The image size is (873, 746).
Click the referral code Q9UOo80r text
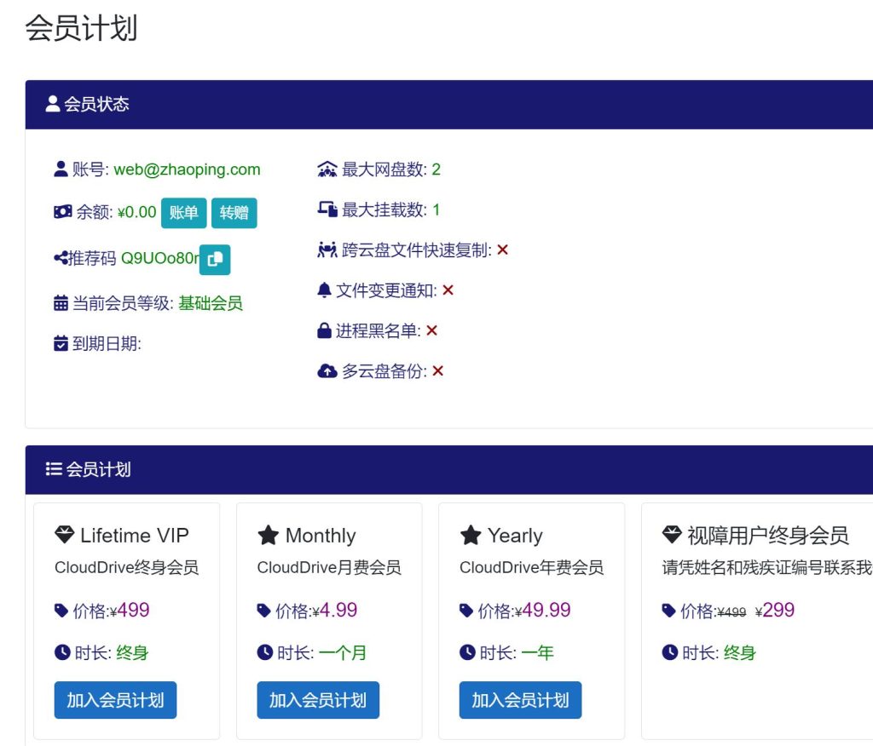[x=159, y=258]
